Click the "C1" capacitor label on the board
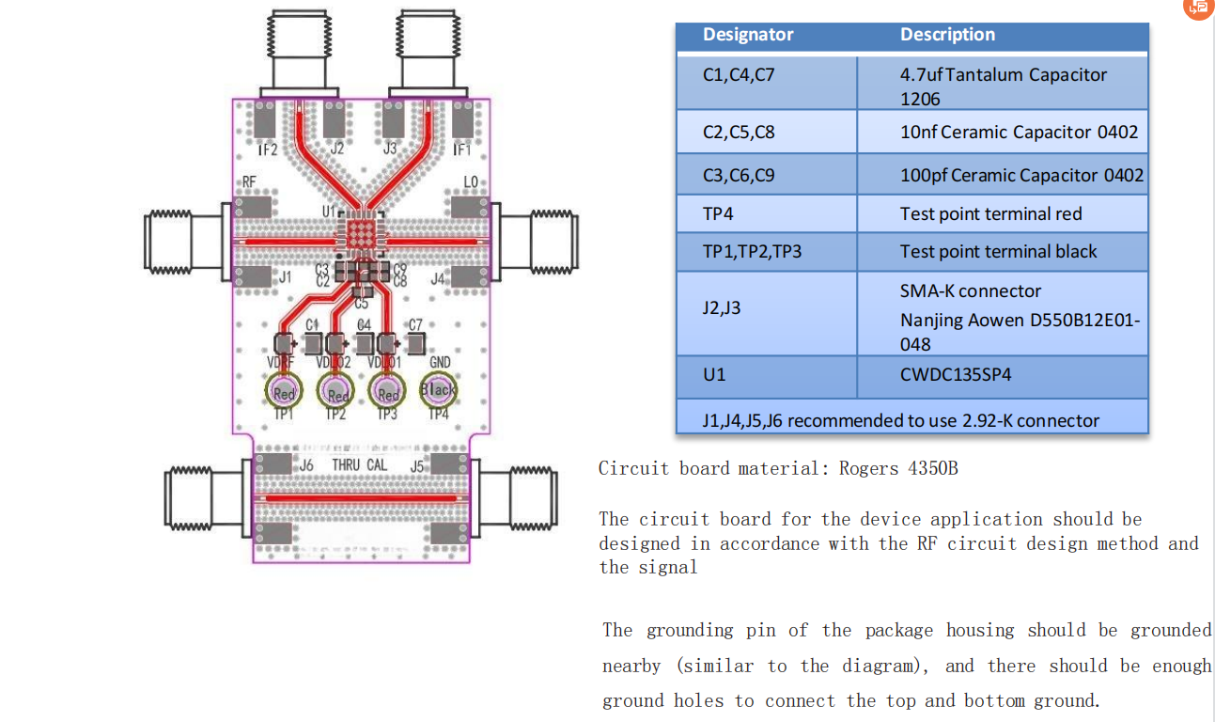 (x=313, y=325)
